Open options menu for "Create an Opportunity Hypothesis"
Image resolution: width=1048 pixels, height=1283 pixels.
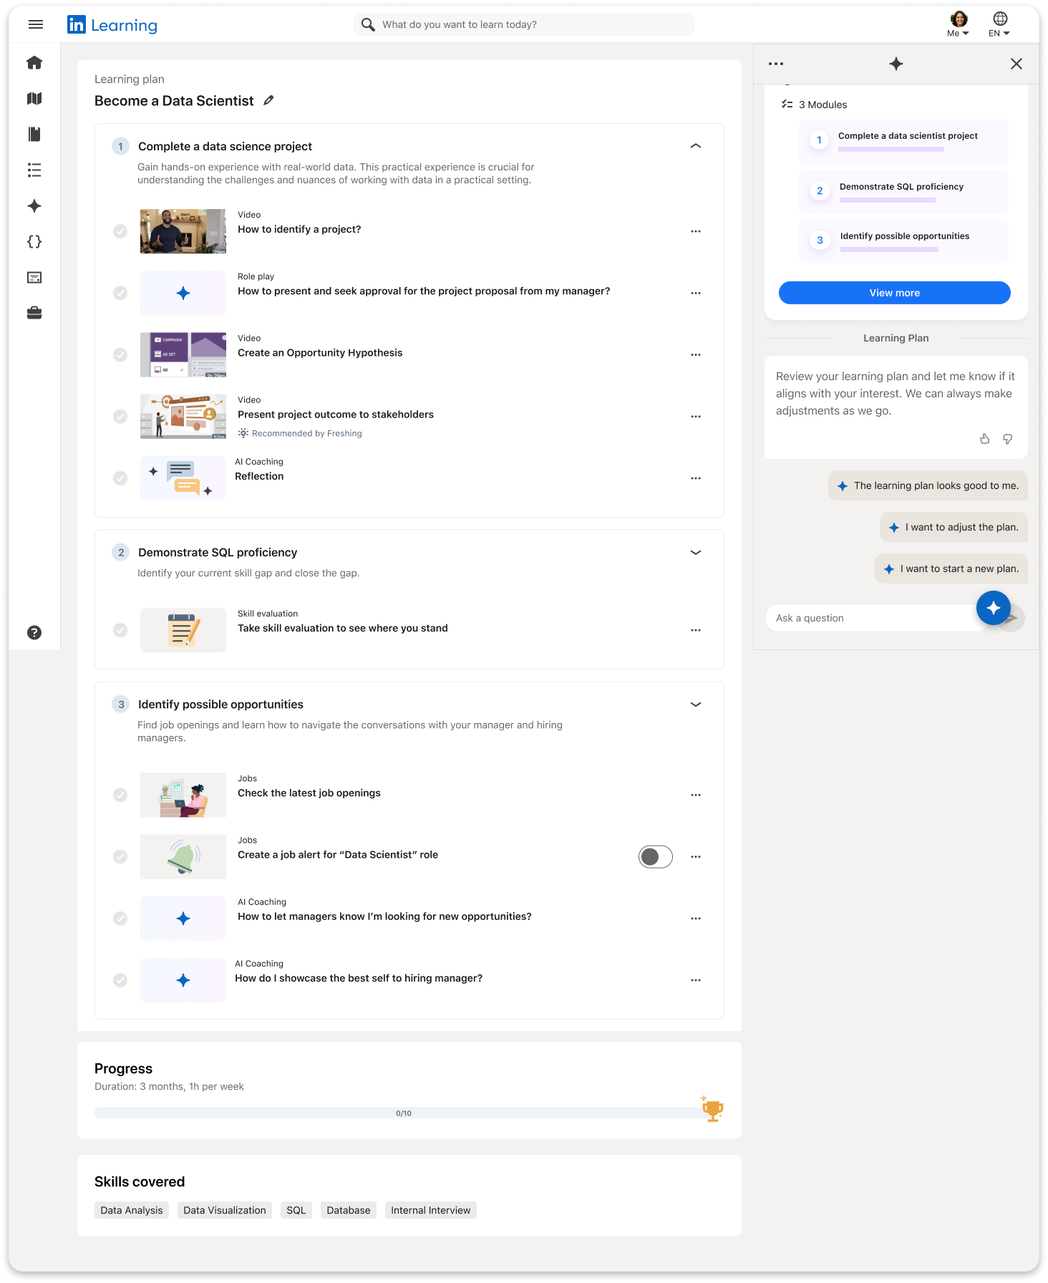[x=695, y=354]
